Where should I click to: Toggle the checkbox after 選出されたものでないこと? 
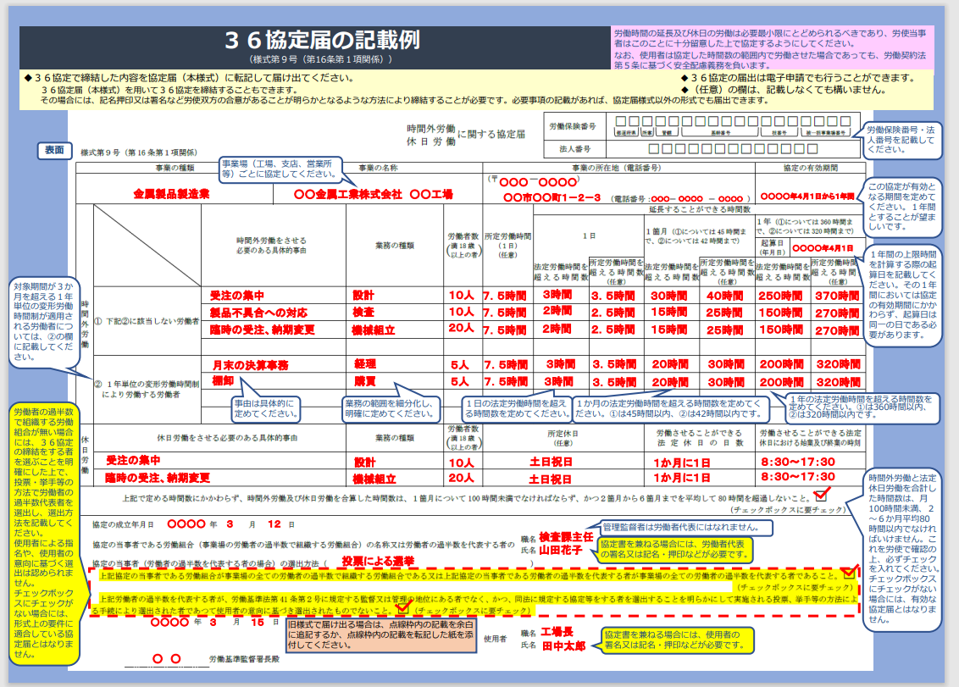pyautogui.click(x=402, y=609)
